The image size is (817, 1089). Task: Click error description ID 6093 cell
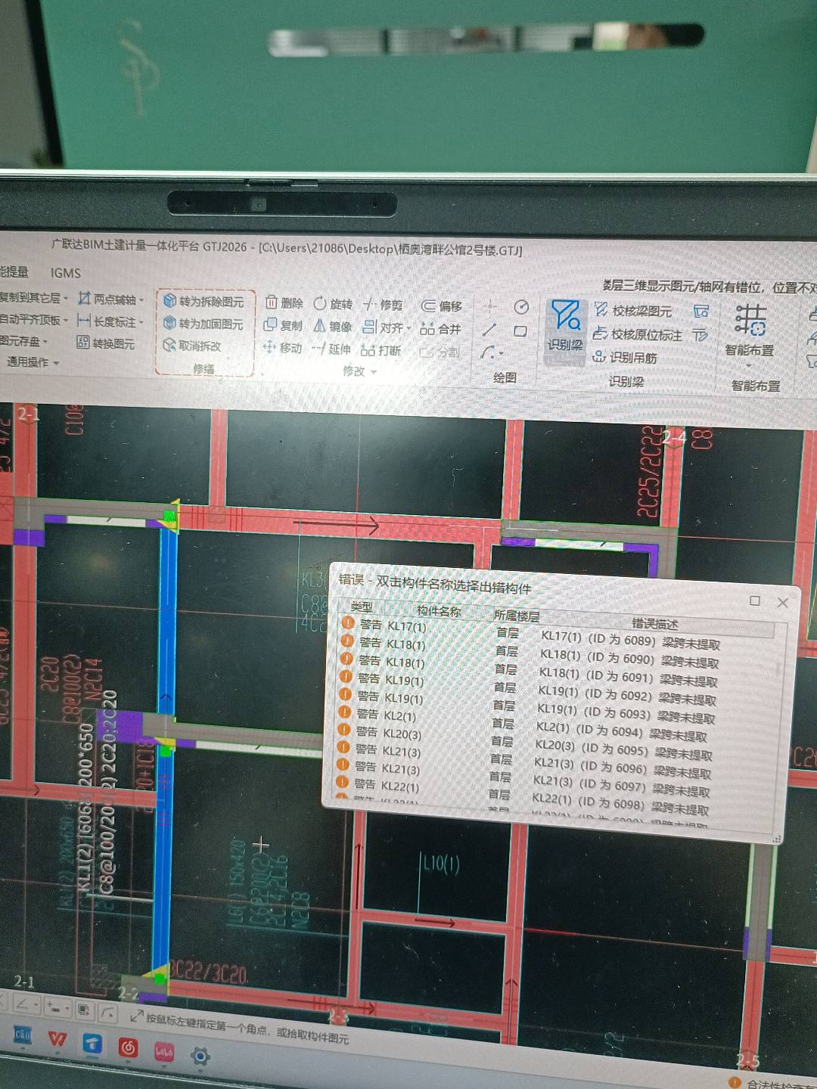[626, 714]
